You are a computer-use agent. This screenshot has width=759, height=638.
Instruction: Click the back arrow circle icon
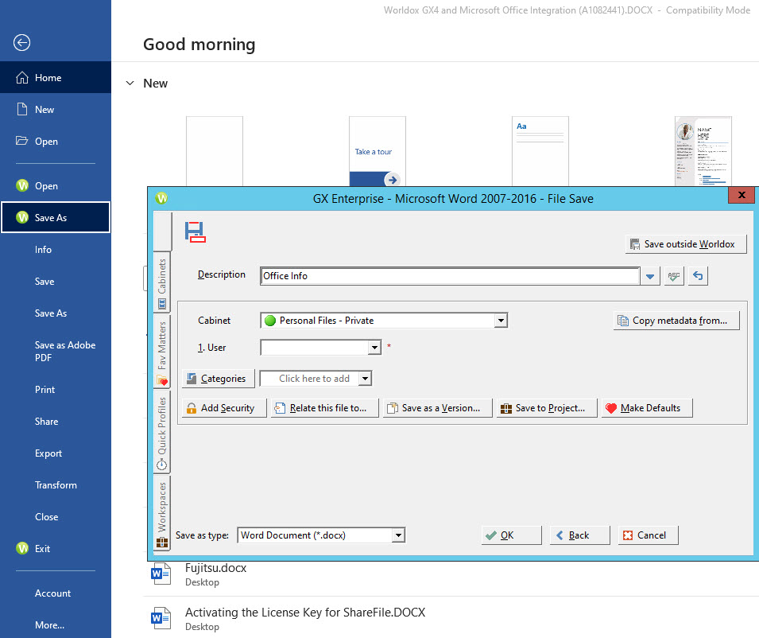click(21, 43)
